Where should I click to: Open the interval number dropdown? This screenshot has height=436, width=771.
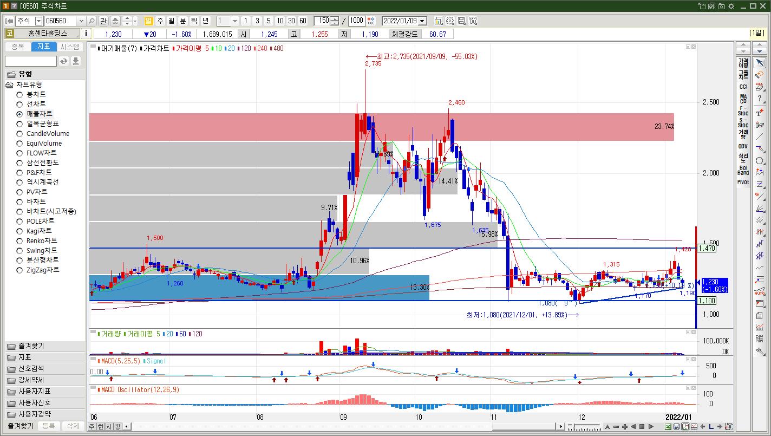click(x=235, y=21)
